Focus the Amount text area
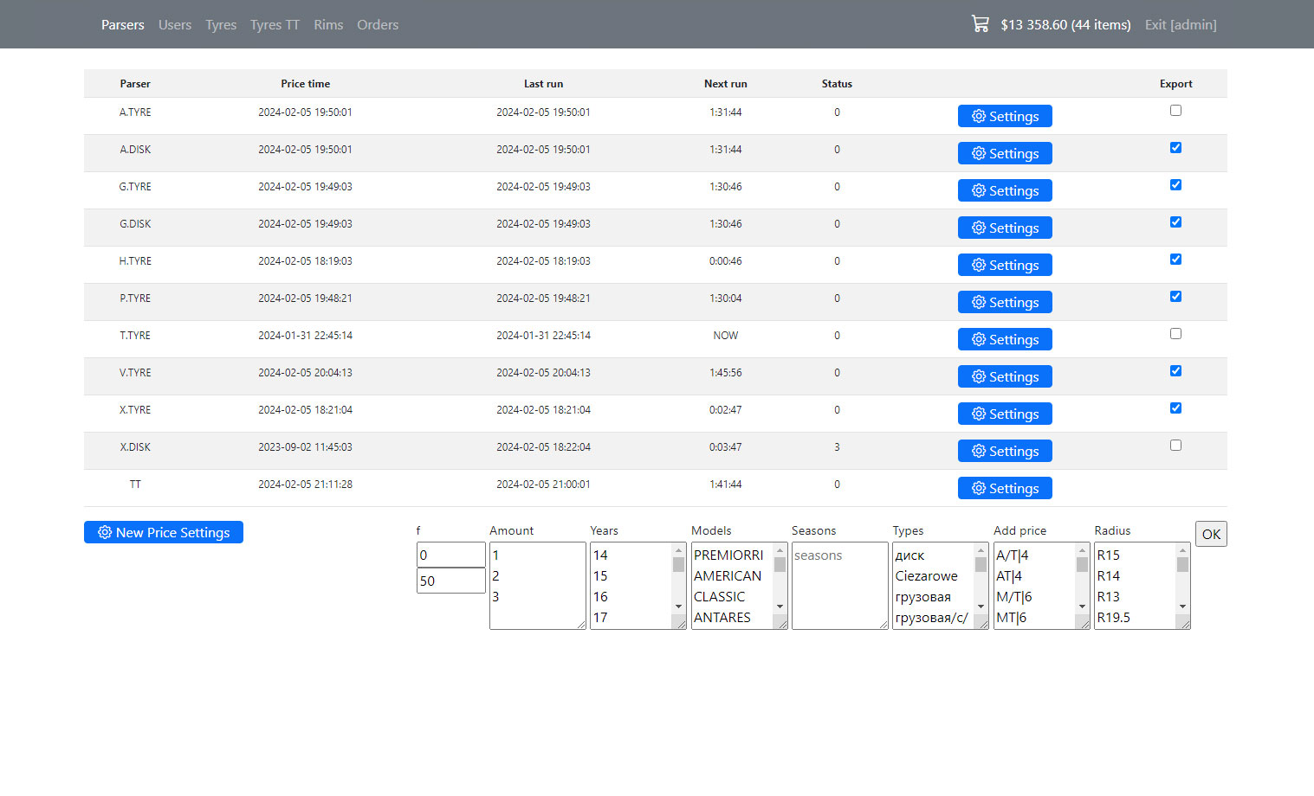 (x=538, y=586)
